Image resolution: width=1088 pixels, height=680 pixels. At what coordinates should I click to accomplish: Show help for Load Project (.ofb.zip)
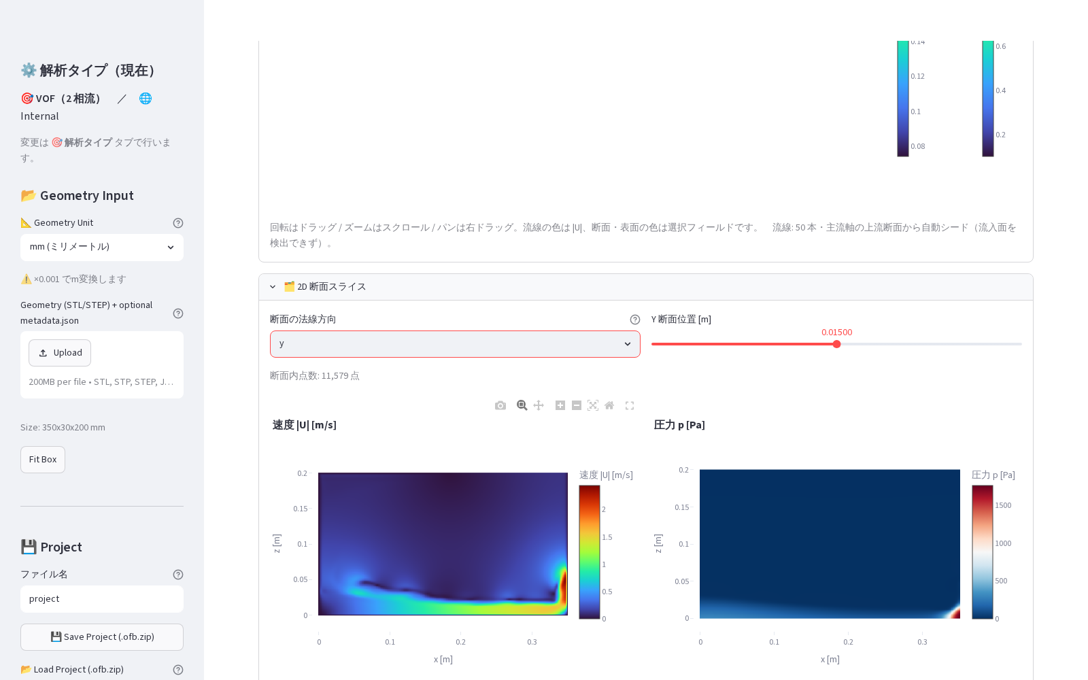click(178, 670)
